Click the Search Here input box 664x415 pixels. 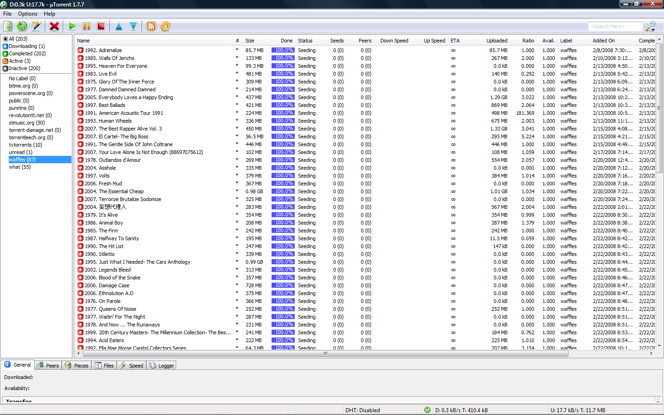coord(616,26)
